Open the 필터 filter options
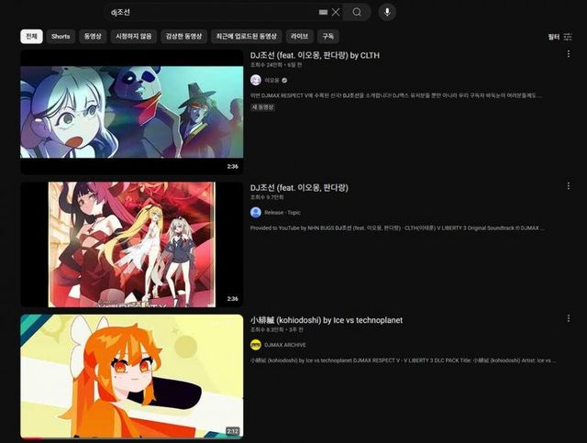The image size is (587, 443). click(559, 37)
